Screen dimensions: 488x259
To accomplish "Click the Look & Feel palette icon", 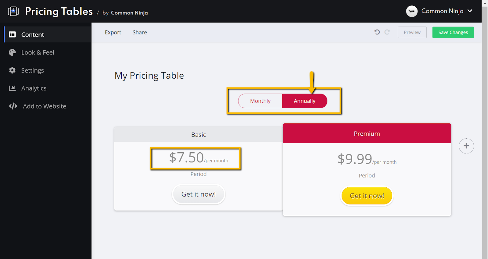I will point(13,52).
